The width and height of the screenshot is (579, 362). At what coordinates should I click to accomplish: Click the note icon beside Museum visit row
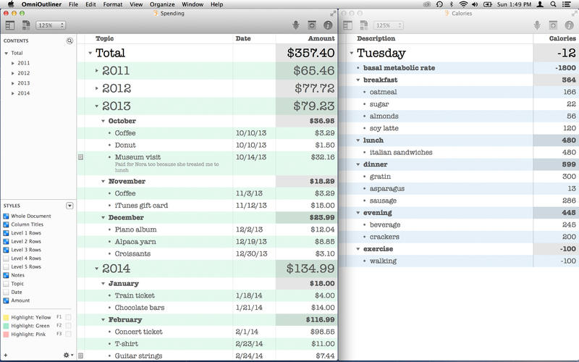[80, 157]
